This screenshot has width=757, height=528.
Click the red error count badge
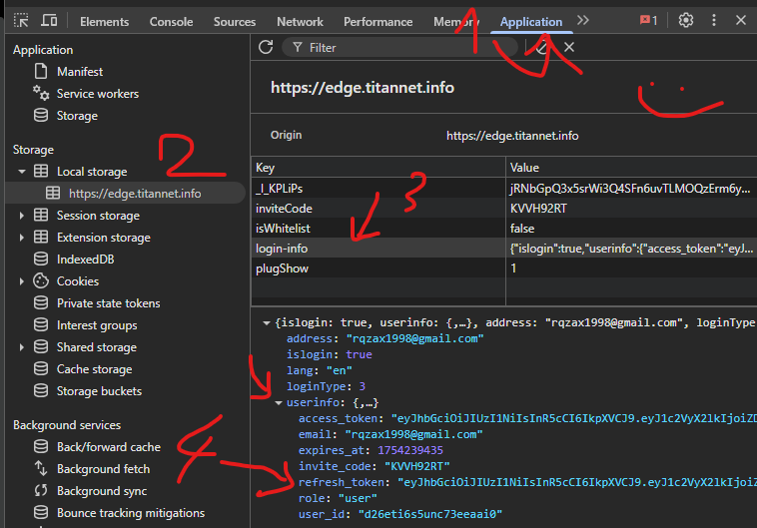(648, 20)
